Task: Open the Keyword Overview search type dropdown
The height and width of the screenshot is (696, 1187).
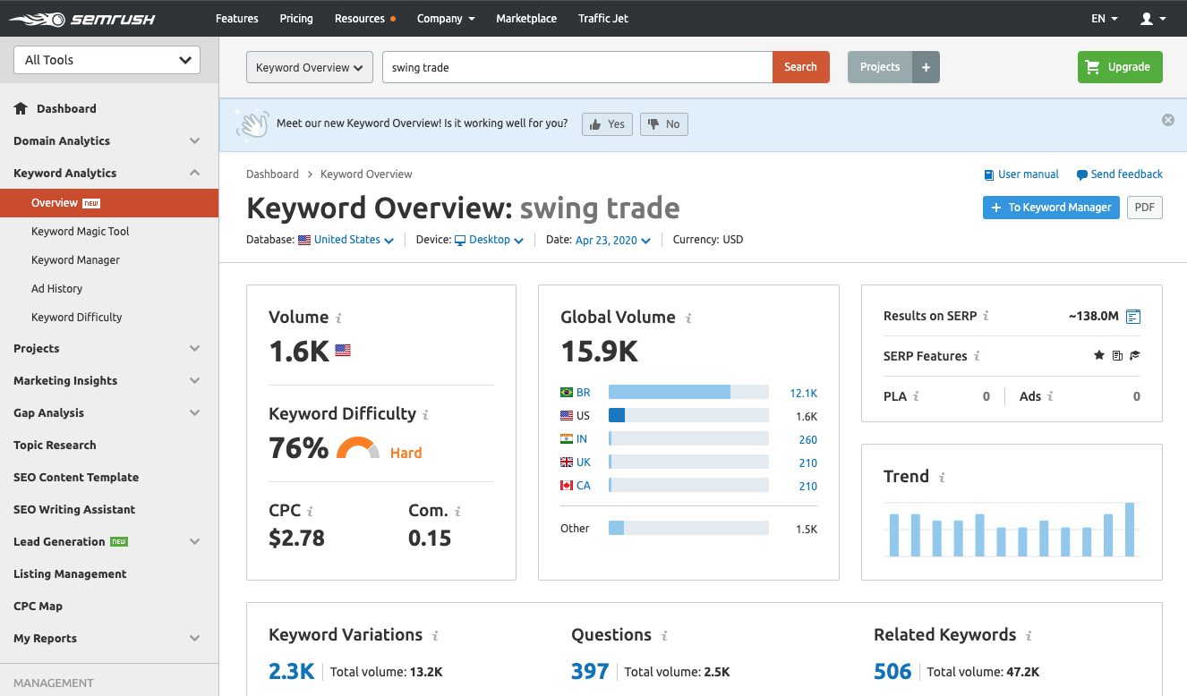Action: [310, 67]
